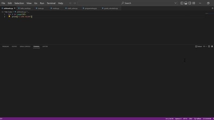Click the notifications bell in status bar
The width and height of the screenshot is (214, 120).
(x=213, y=119)
